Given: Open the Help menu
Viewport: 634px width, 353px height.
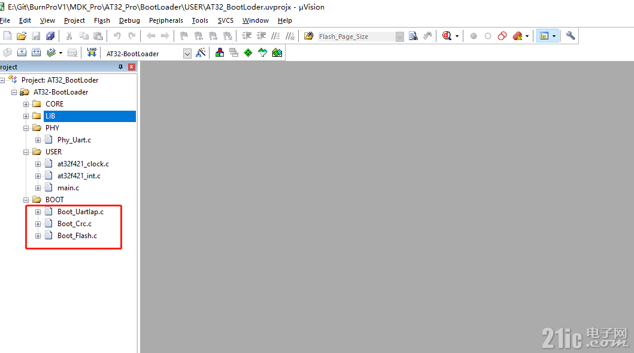Looking at the screenshot, I should [x=284, y=20].
